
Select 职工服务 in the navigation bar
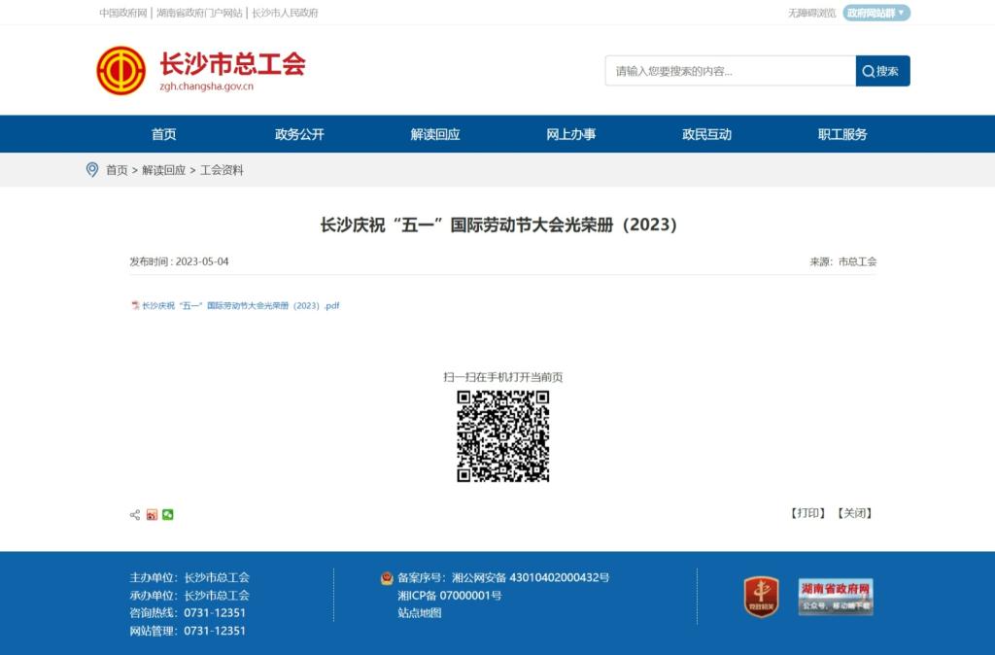tap(841, 134)
